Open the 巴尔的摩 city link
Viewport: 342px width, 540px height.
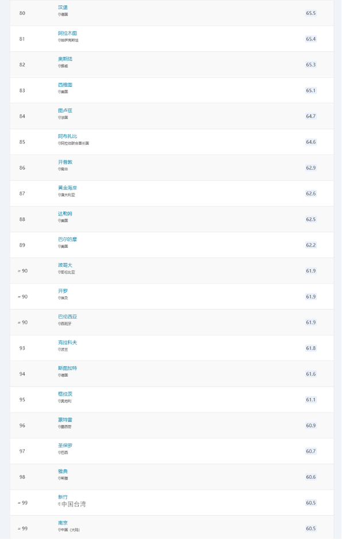point(67,239)
